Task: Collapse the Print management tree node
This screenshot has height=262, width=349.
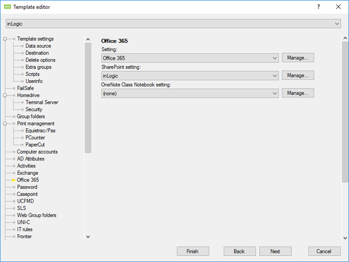Action: point(4,124)
